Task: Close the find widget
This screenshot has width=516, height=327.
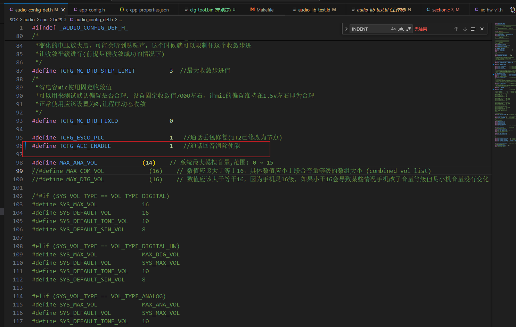Action: [482, 29]
